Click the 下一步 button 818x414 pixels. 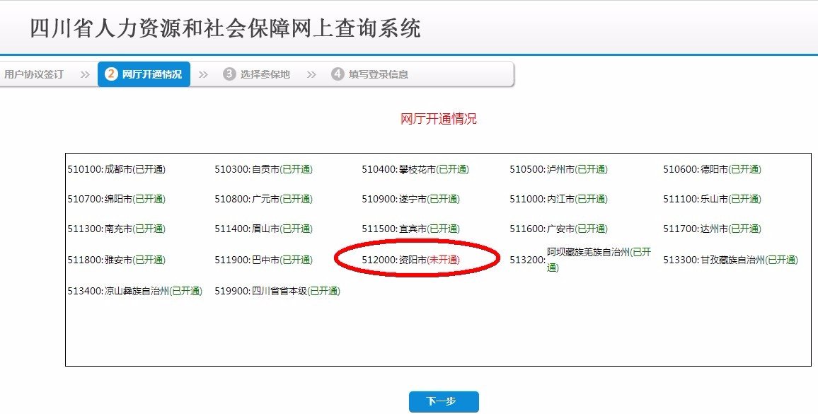(443, 401)
